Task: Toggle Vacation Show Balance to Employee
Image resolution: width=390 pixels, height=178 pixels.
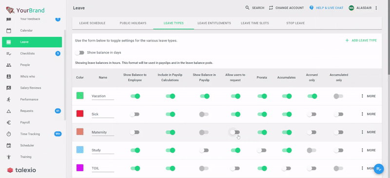Action: pyautogui.click(x=136, y=96)
